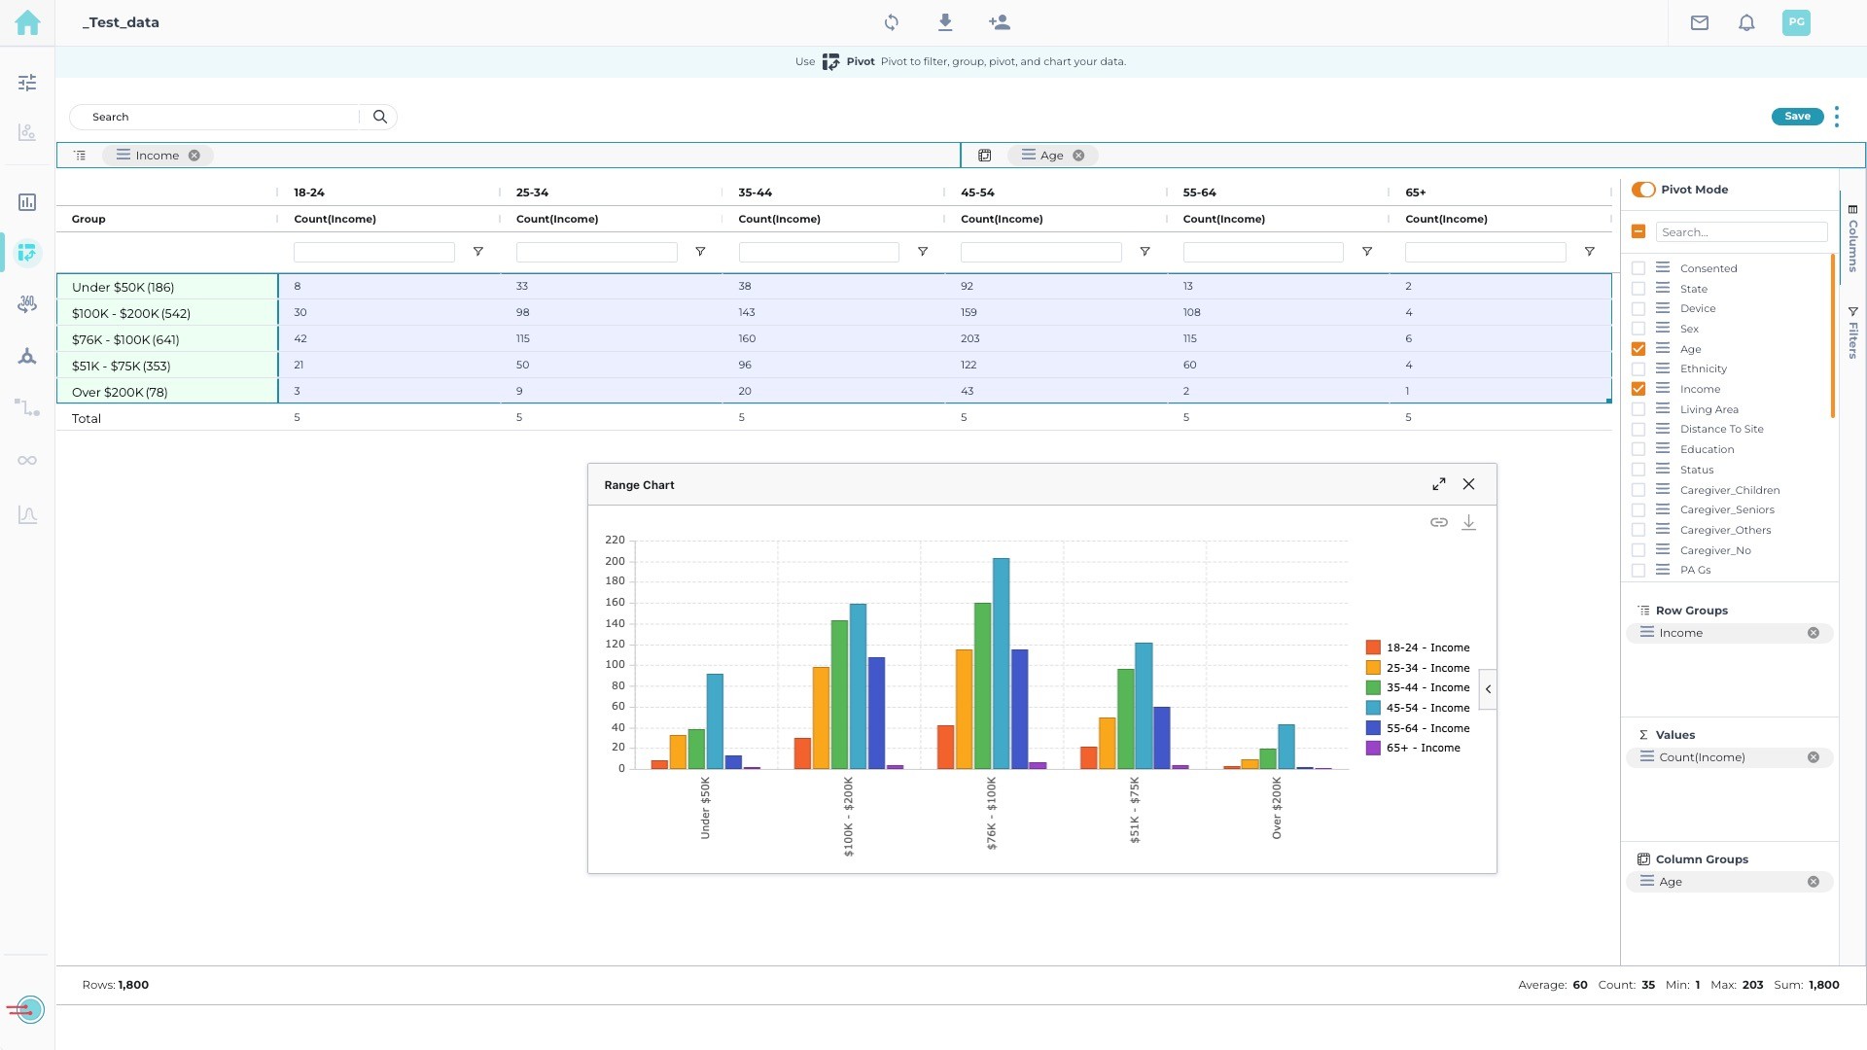
Task: Open the three-dot options menu beside Save
Action: [1836, 117]
